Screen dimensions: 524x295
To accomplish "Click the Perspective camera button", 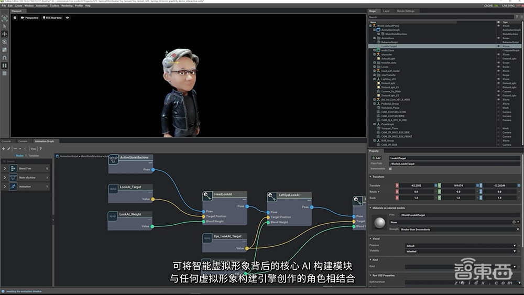I will point(30,18).
